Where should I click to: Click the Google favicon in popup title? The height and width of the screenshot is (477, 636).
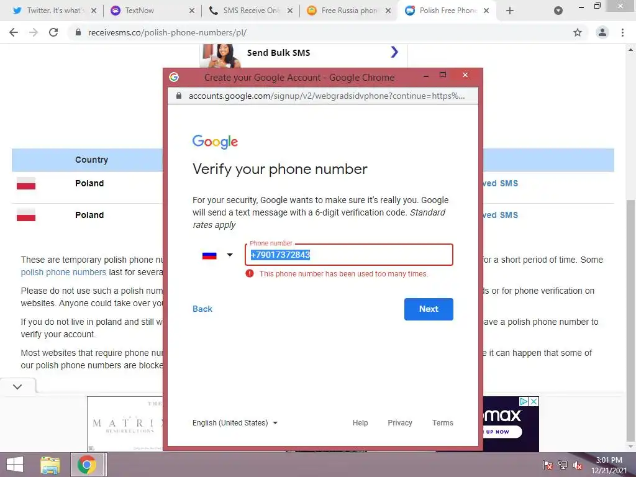tap(174, 77)
